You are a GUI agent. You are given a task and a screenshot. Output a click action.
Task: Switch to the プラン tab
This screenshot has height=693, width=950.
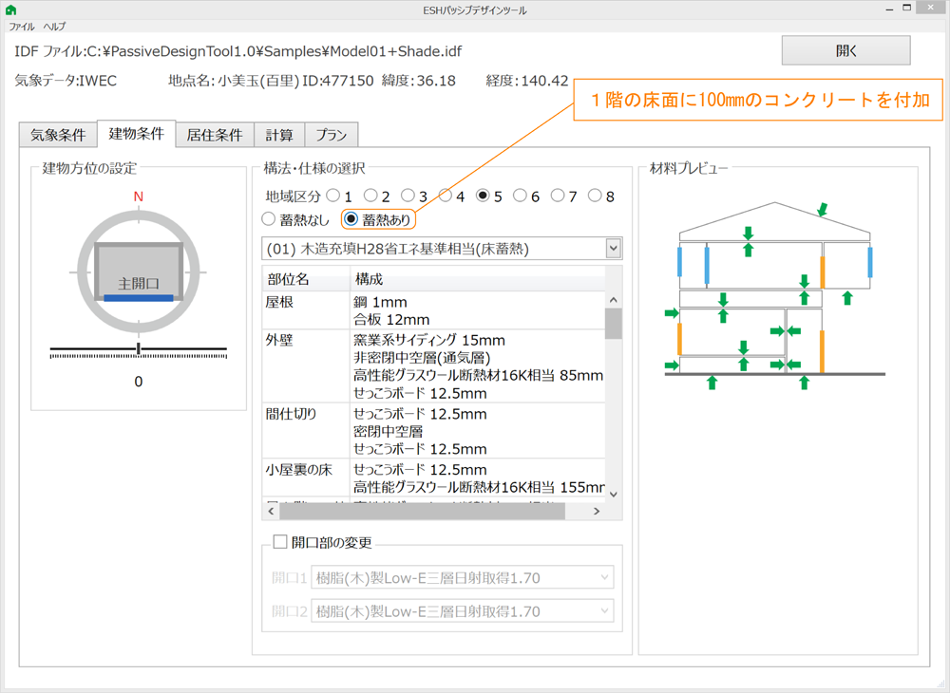[332, 135]
